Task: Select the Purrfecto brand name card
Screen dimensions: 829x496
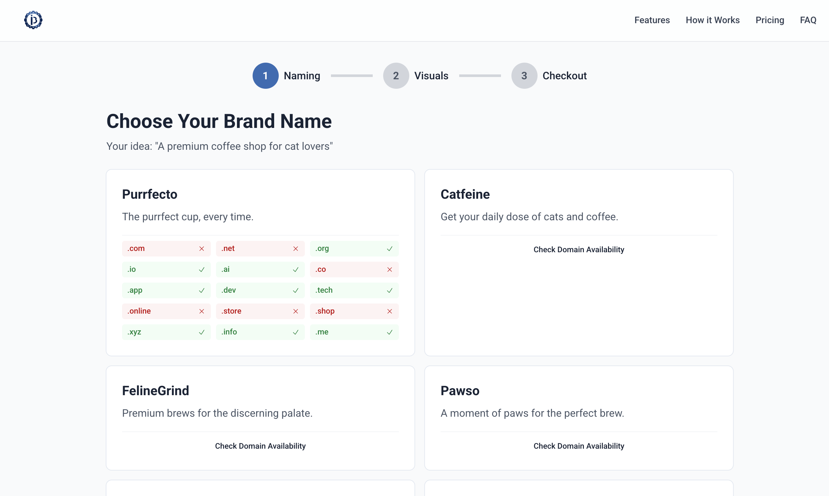Action: pos(149,194)
